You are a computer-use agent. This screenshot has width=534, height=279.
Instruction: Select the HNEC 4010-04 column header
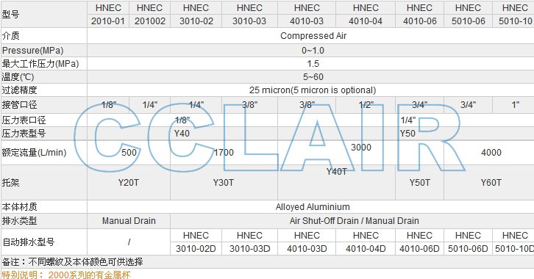[366, 14]
